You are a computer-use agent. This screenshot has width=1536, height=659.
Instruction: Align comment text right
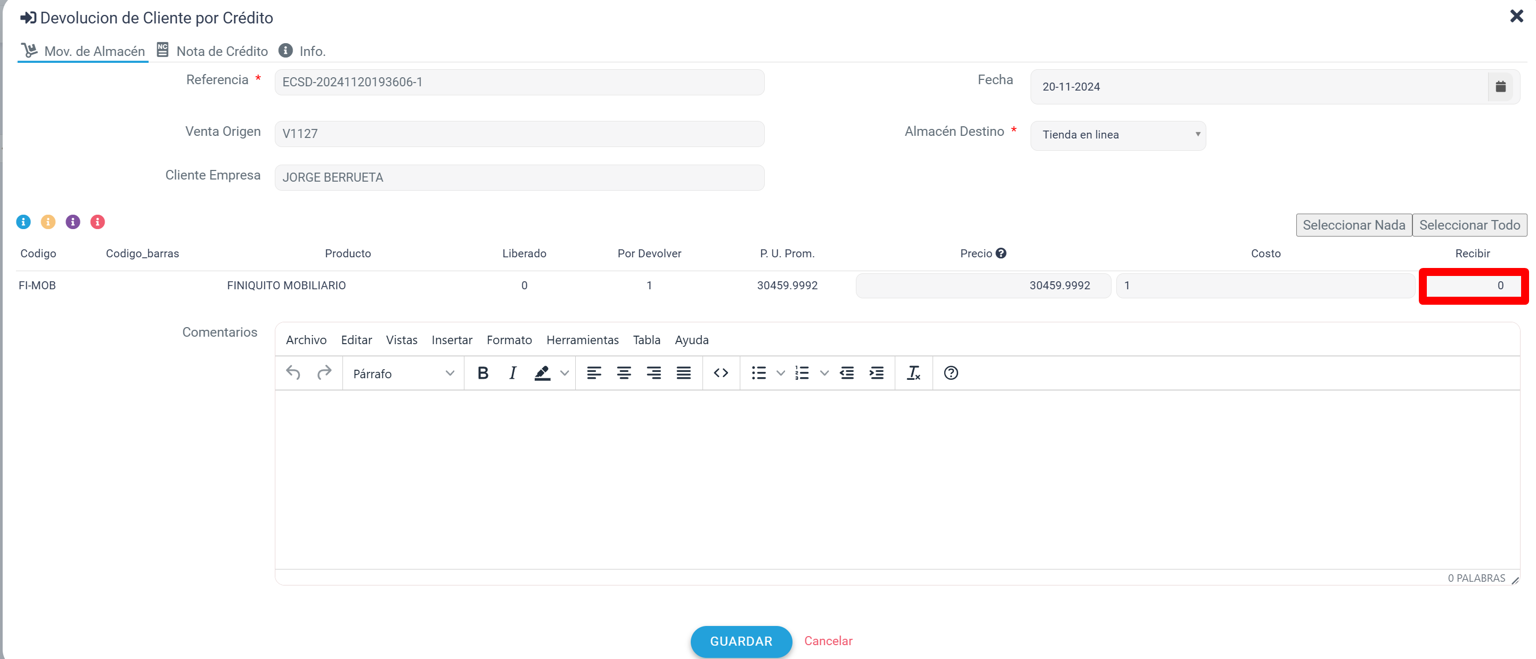(x=653, y=373)
